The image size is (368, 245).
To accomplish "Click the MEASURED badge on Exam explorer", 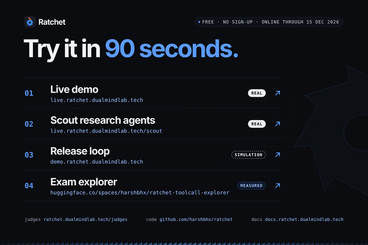I will [x=252, y=185].
